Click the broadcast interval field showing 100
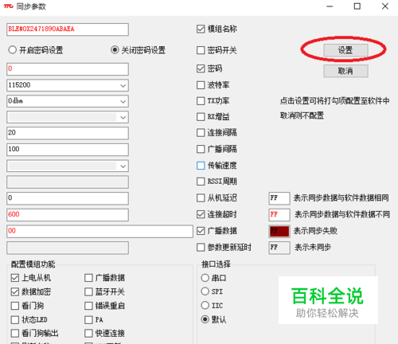Viewport: 398px width, 344px height. (x=68, y=150)
